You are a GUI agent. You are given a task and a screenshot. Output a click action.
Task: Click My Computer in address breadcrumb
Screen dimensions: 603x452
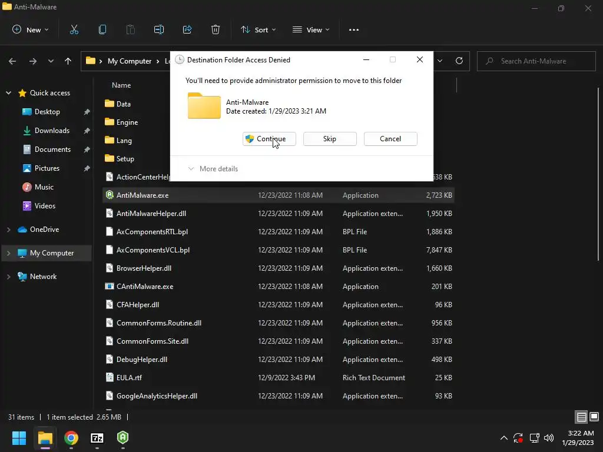pyautogui.click(x=130, y=61)
